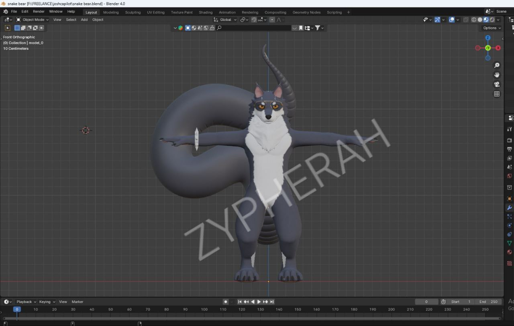
Task: Open the transform pivot point dropdown
Action: pyautogui.click(x=245, y=20)
